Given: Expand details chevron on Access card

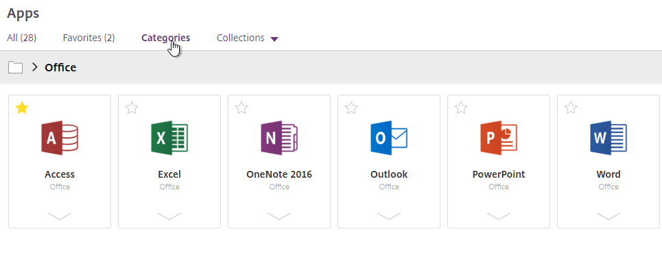Looking at the screenshot, I should coord(60,216).
